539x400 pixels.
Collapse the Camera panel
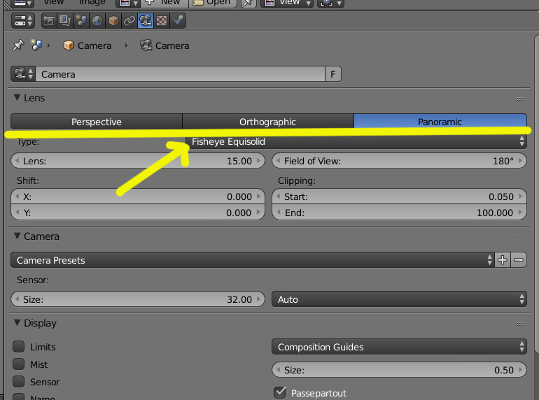17,236
